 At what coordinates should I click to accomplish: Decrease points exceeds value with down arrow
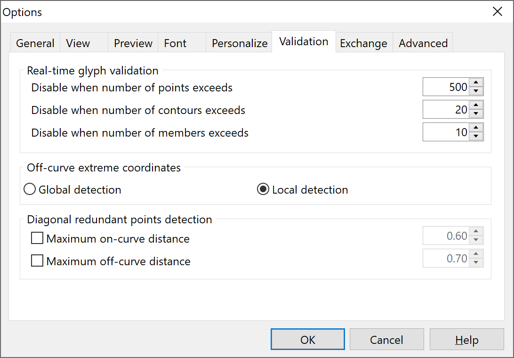tap(476, 91)
